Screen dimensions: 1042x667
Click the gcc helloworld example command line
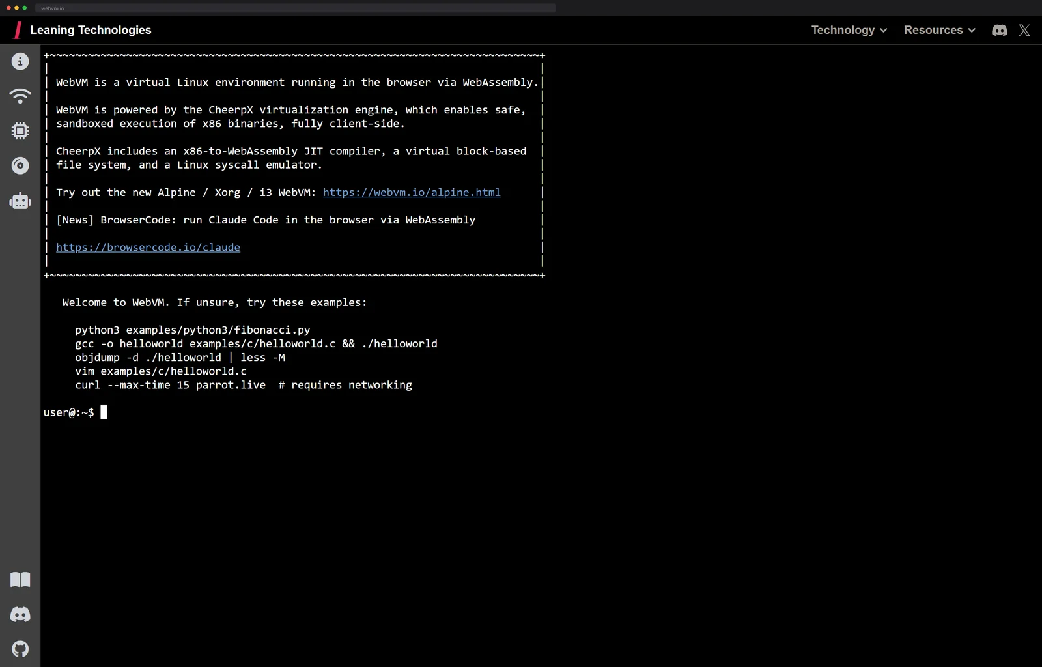pyautogui.click(x=256, y=343)
